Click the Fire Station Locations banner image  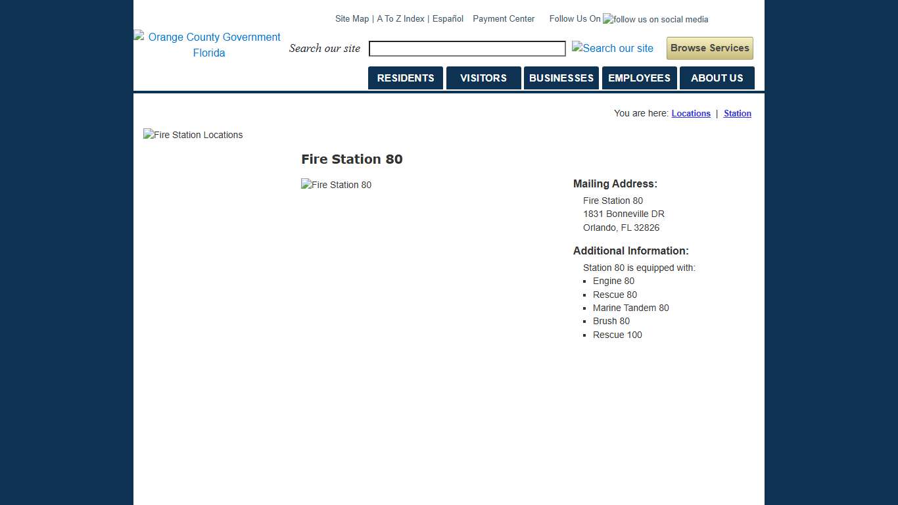tap(193, 135)
